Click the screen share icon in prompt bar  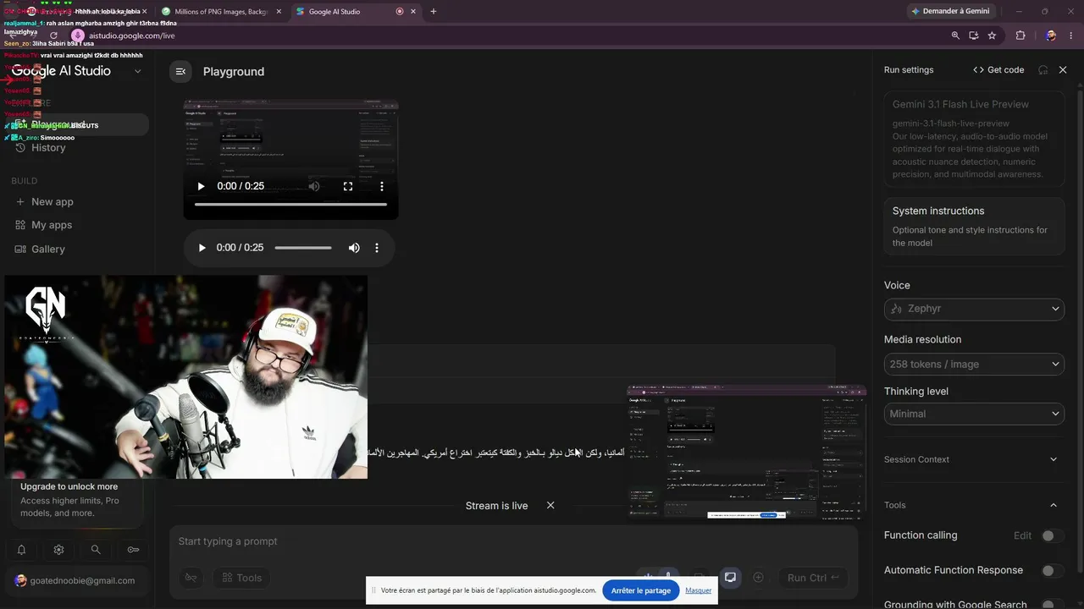[730, 578]
